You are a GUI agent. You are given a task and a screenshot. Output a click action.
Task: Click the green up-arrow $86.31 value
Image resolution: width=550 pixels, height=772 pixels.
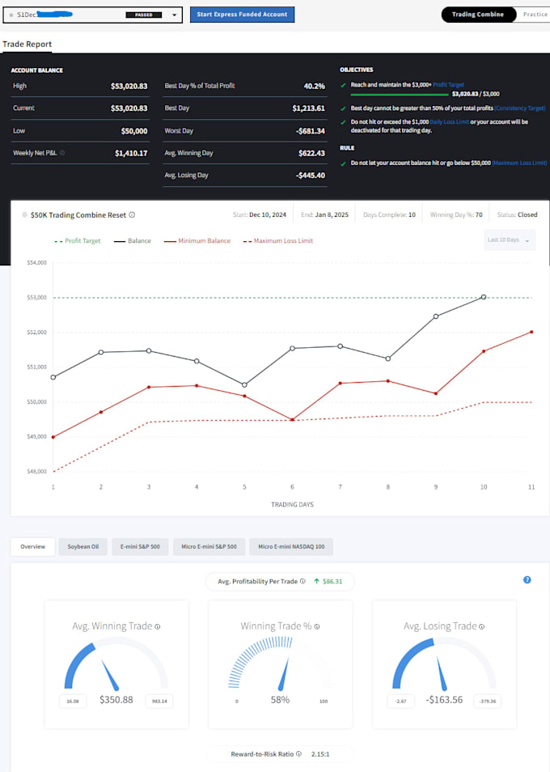click(x=328, y=582)
